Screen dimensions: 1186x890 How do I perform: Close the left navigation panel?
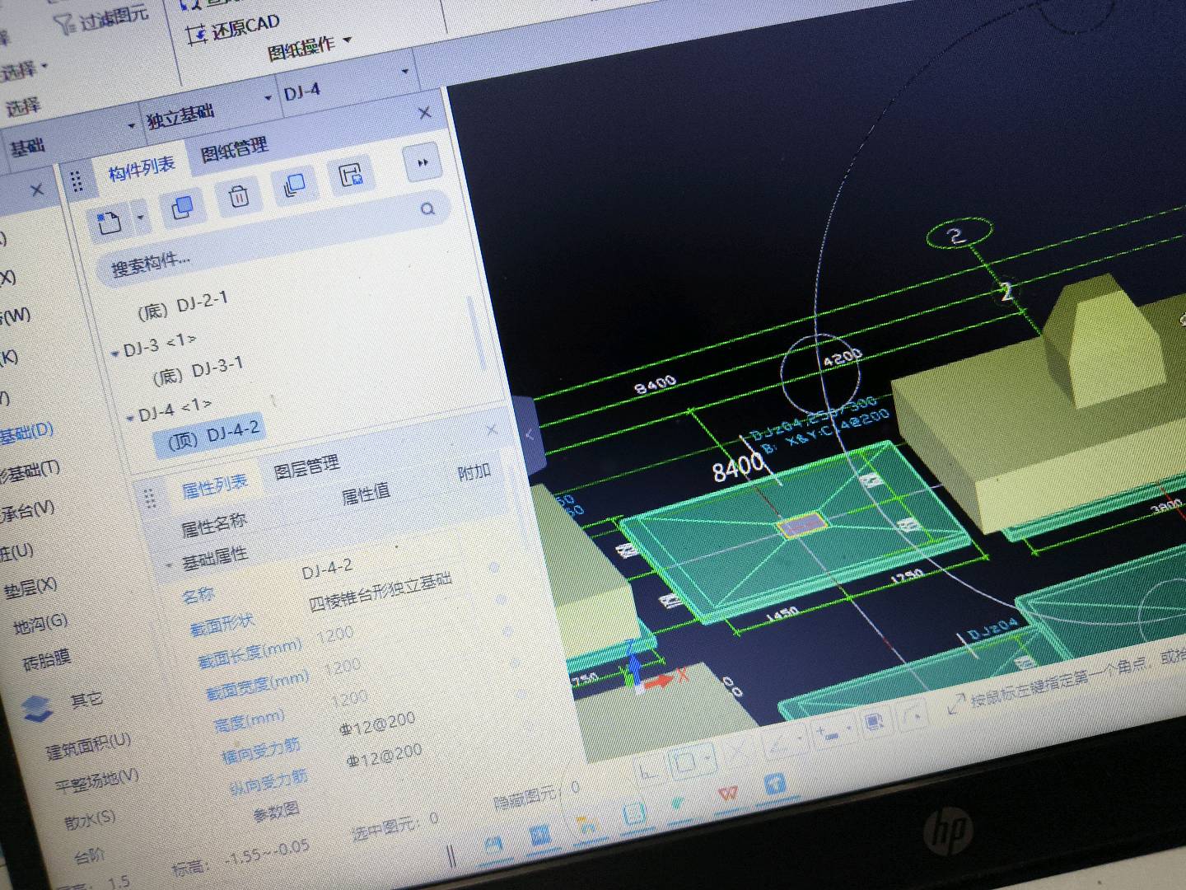click(x=36, y=190)
